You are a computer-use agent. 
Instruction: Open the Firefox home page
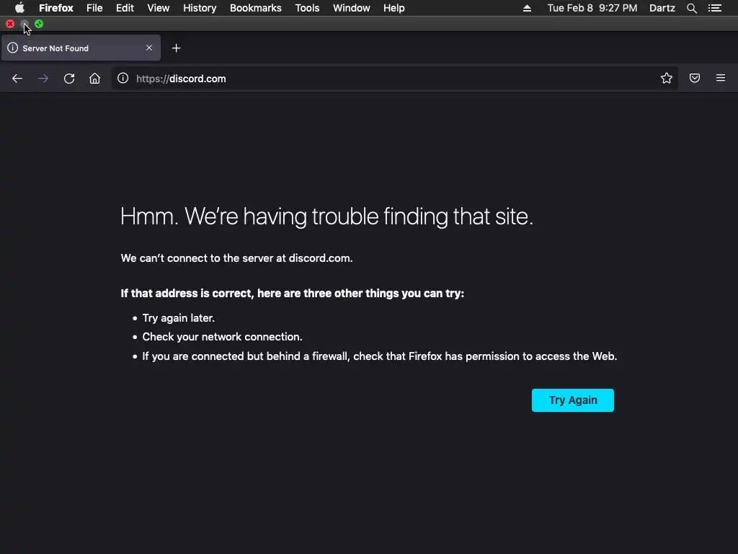(94, 79)
